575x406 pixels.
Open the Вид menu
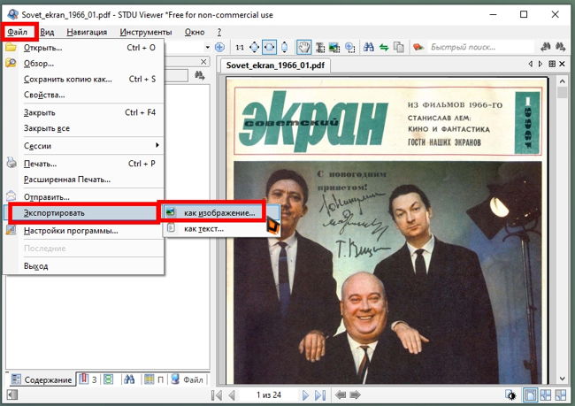(47, 32)
